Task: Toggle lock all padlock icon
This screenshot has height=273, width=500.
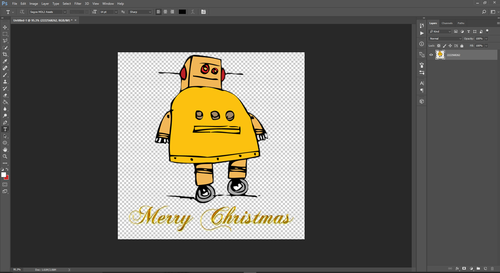Action: pos(462,46)
